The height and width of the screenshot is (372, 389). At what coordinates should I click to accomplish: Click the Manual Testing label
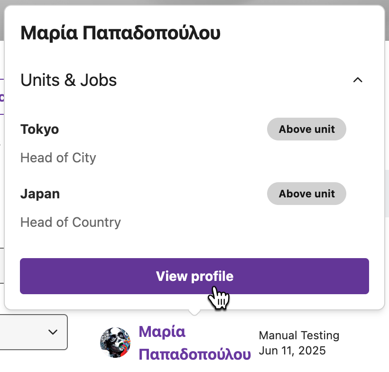point(299,335)
